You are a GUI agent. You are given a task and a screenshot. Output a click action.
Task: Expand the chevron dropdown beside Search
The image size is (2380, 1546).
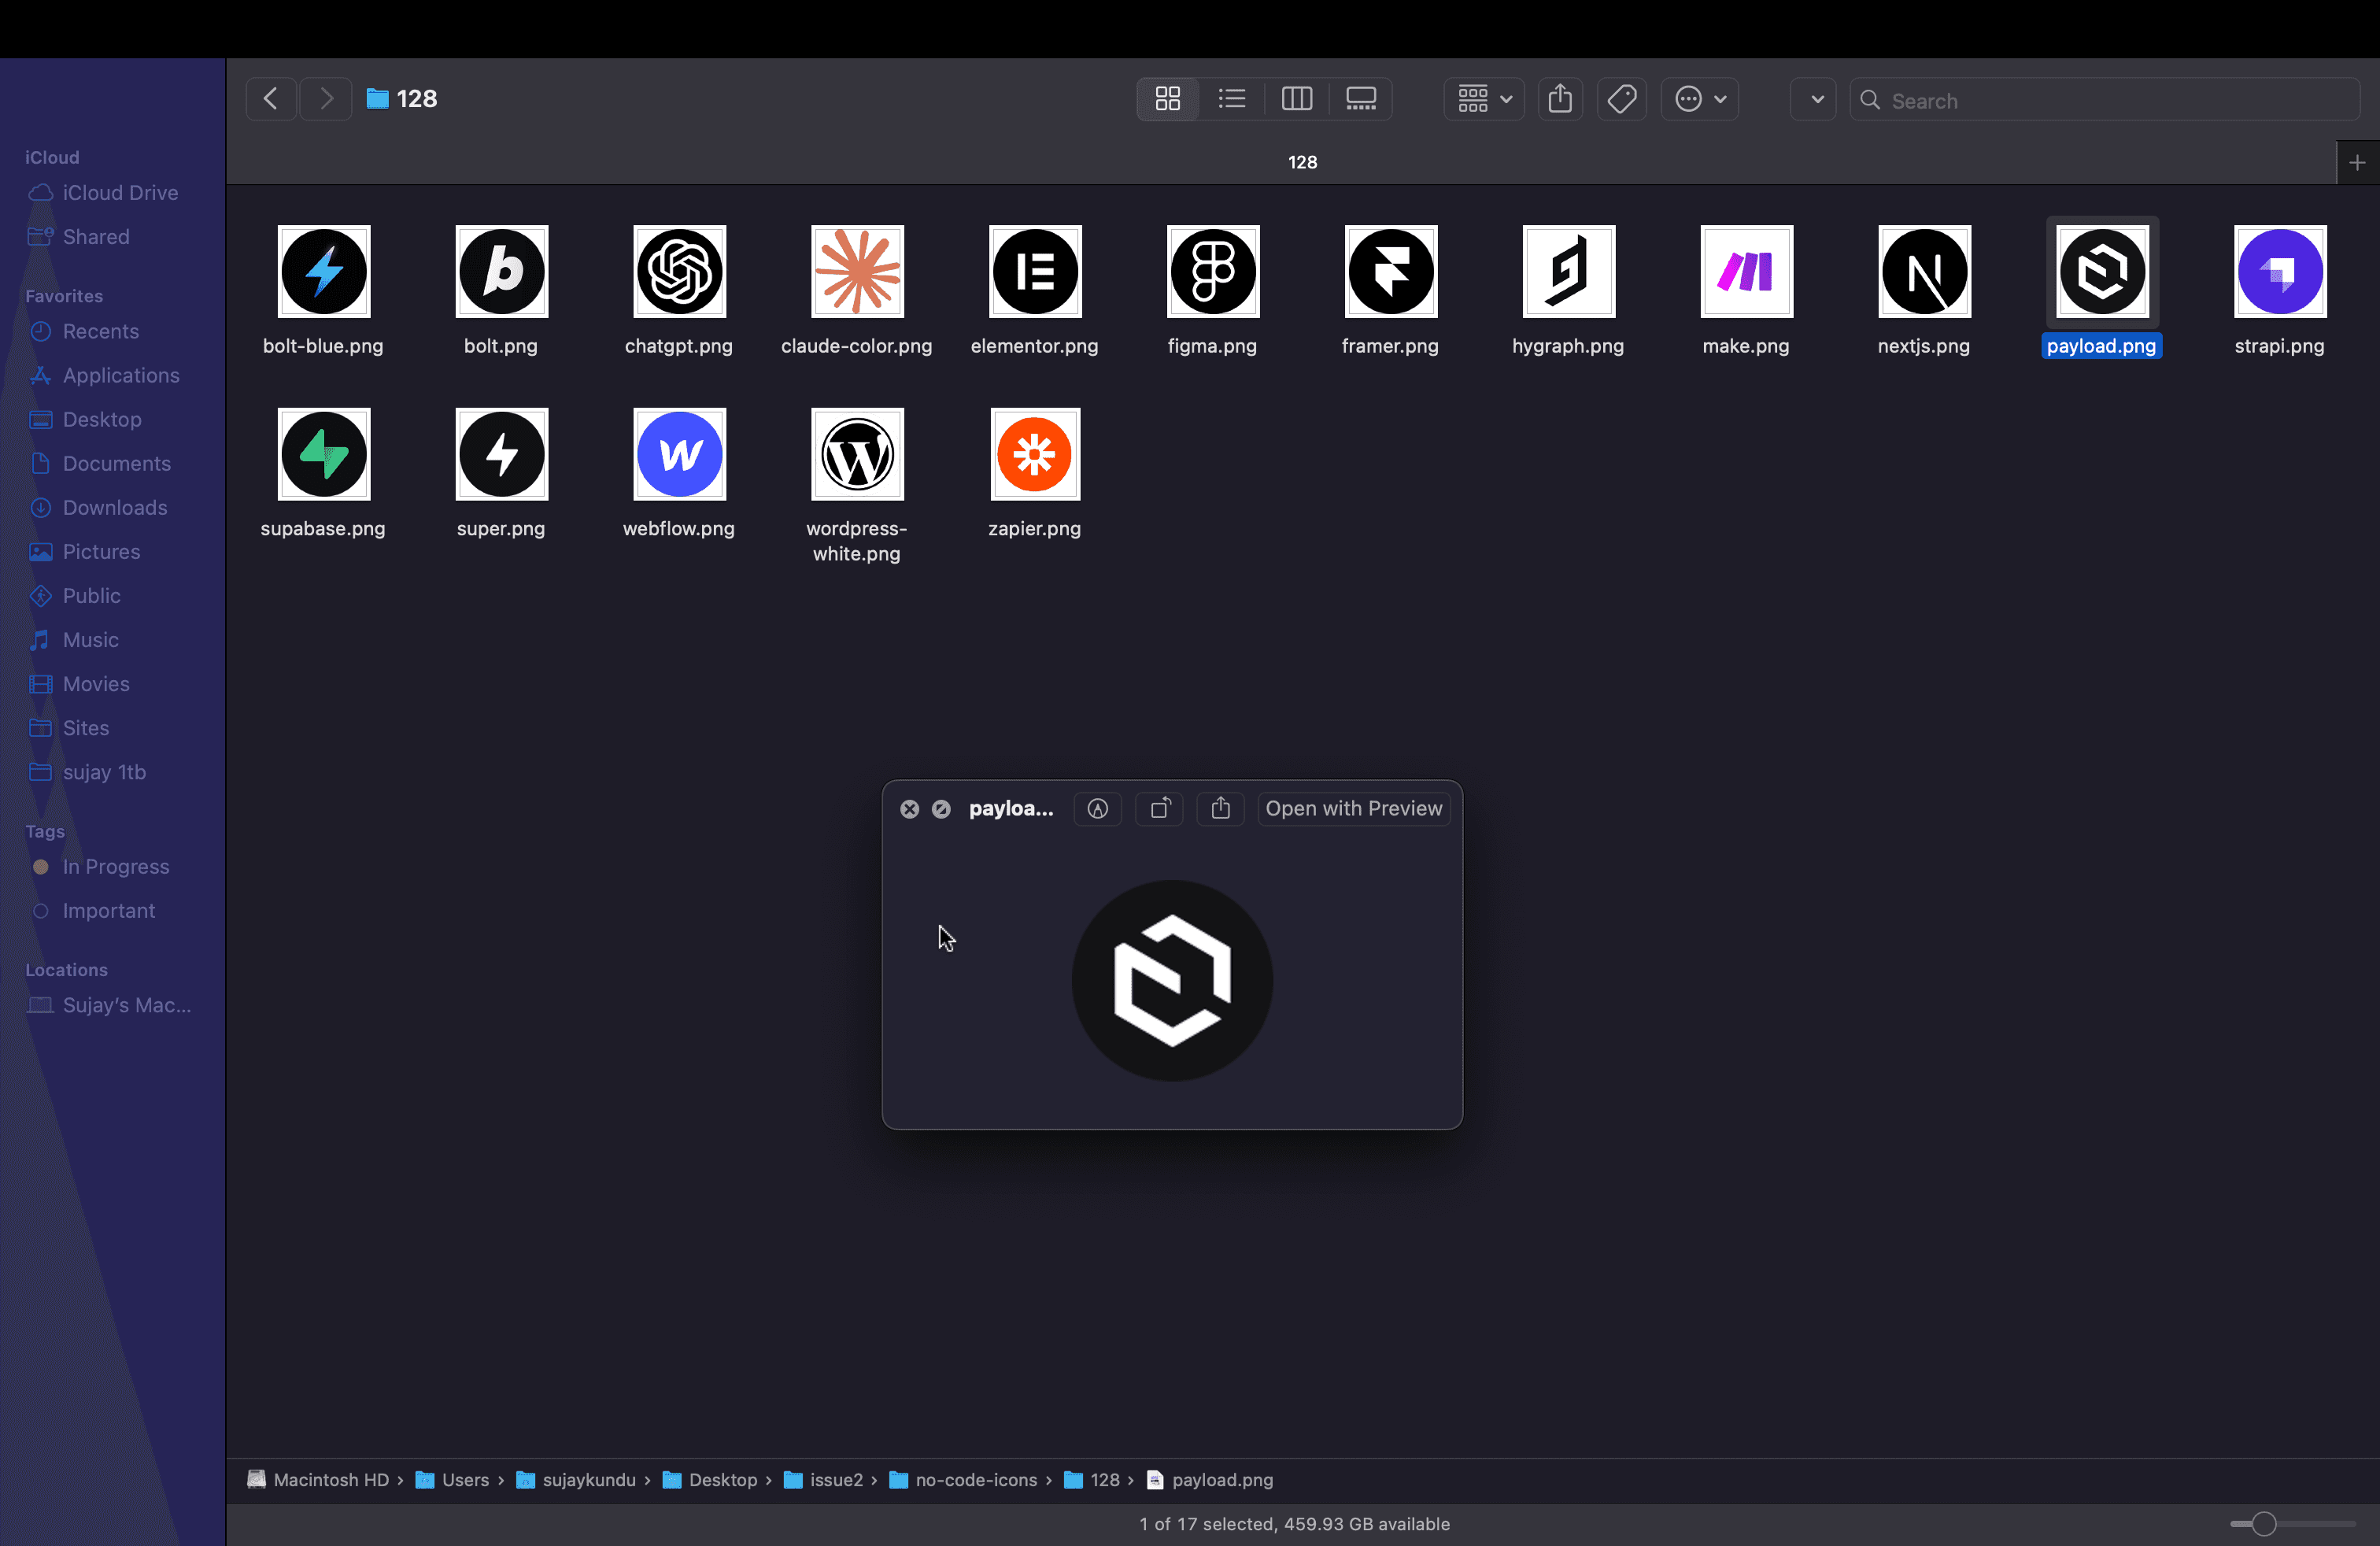click(1817, 99)
